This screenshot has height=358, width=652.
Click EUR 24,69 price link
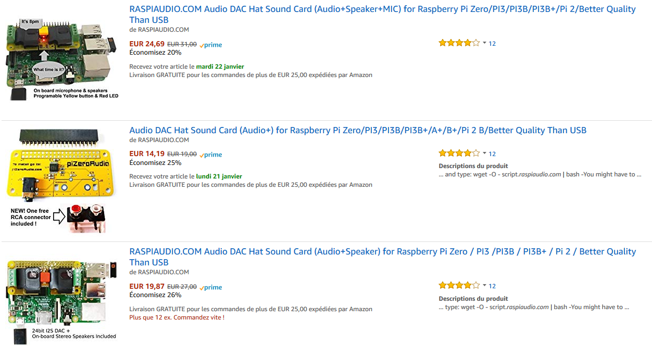click(x=147, y=44)
